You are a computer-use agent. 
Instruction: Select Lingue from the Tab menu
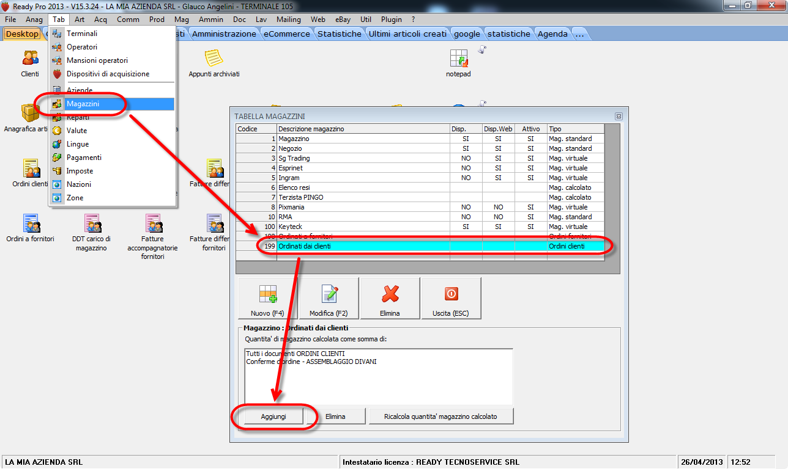113,144
